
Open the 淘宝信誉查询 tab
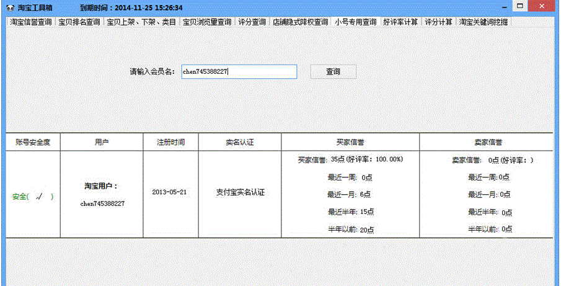(x=31, y=22)
